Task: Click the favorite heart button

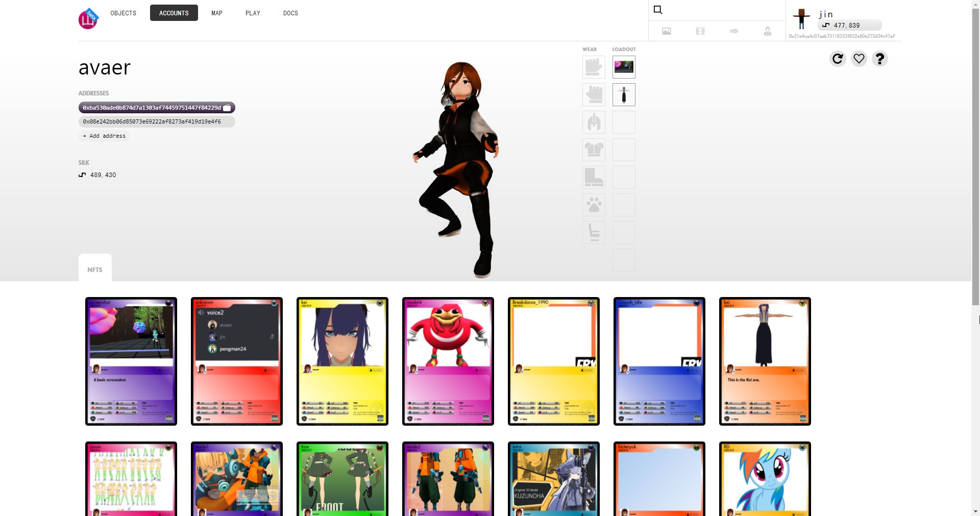Action: tap(859, 59)
